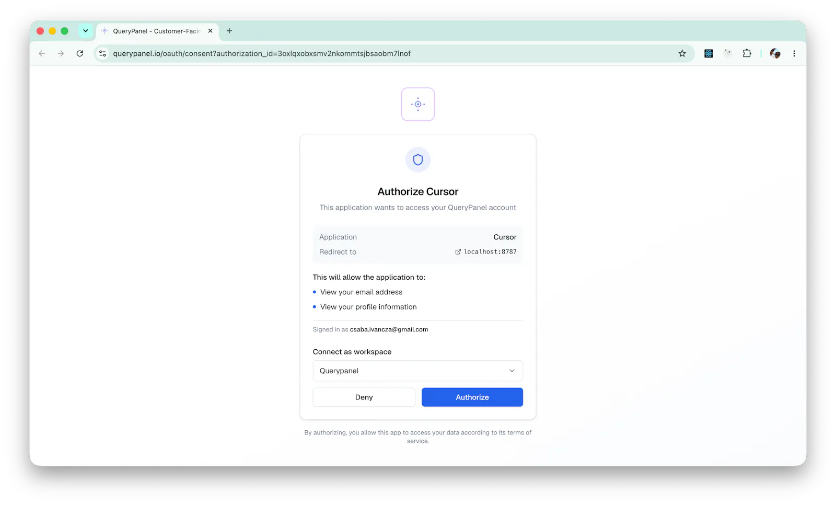
Task: Click the Authorize button
Action: [472, 397]
